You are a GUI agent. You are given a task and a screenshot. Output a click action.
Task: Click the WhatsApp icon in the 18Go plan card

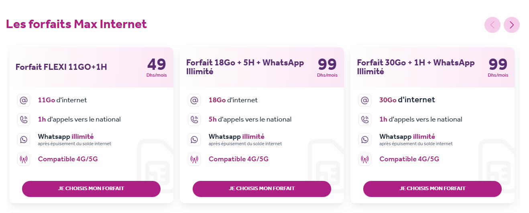click(194, 140)
